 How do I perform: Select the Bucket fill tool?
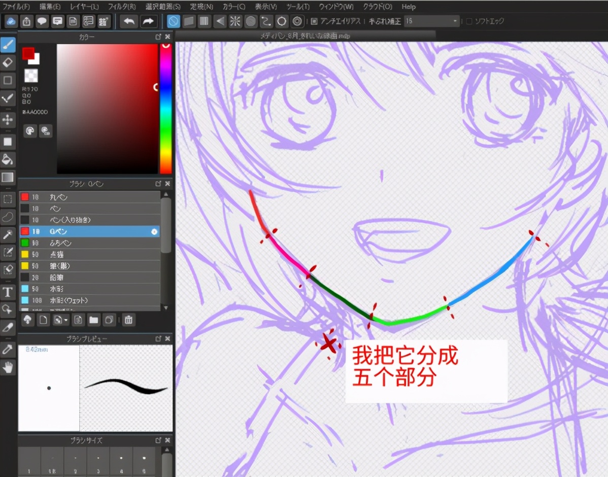tap(8, 159)
